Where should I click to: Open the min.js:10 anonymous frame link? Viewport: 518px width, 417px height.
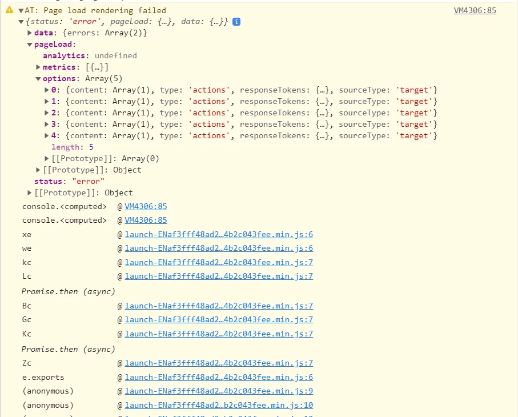click(219, 406)
